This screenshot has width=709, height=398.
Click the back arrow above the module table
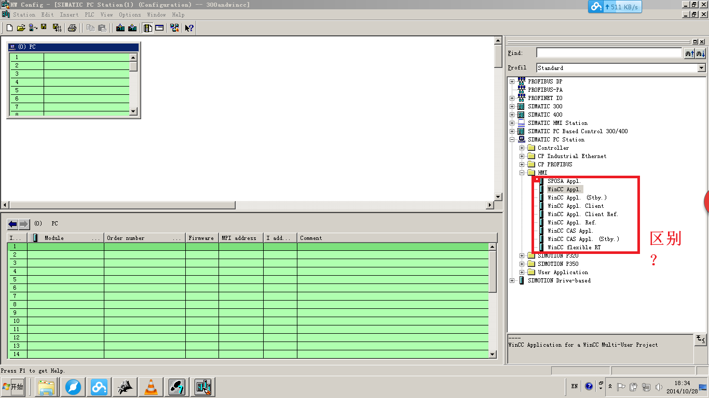pos(13,224)
